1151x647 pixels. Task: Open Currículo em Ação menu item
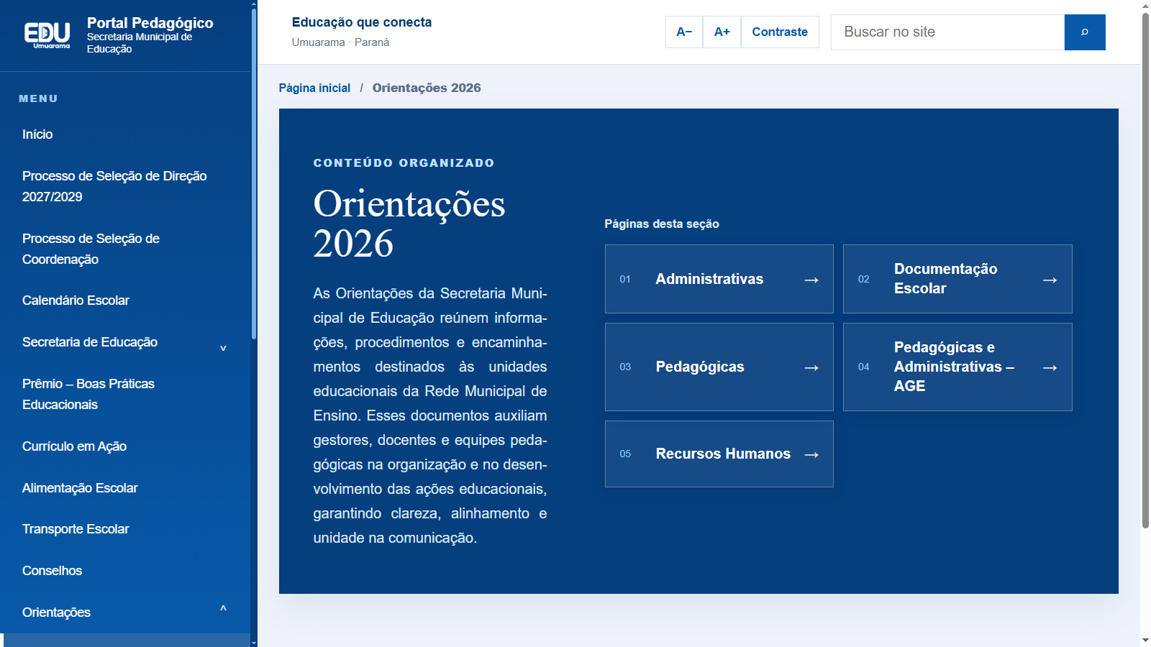point(74,446)
